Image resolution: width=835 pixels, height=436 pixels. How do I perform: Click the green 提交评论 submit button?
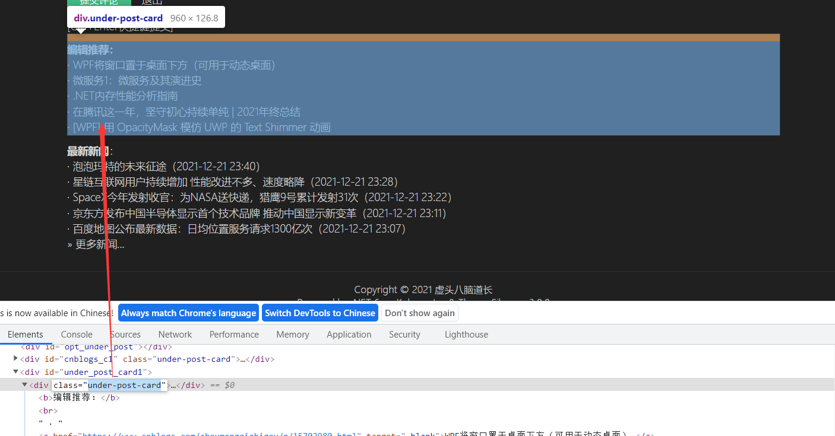[99, 2]
